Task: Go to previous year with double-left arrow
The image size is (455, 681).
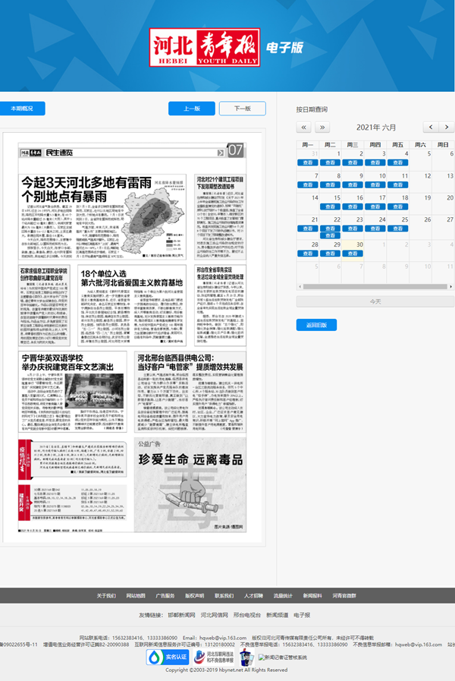Action: point(303,127)
